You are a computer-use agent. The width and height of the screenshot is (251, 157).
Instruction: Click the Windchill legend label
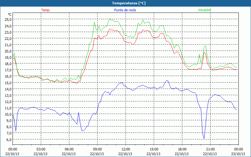pos(205,10)
